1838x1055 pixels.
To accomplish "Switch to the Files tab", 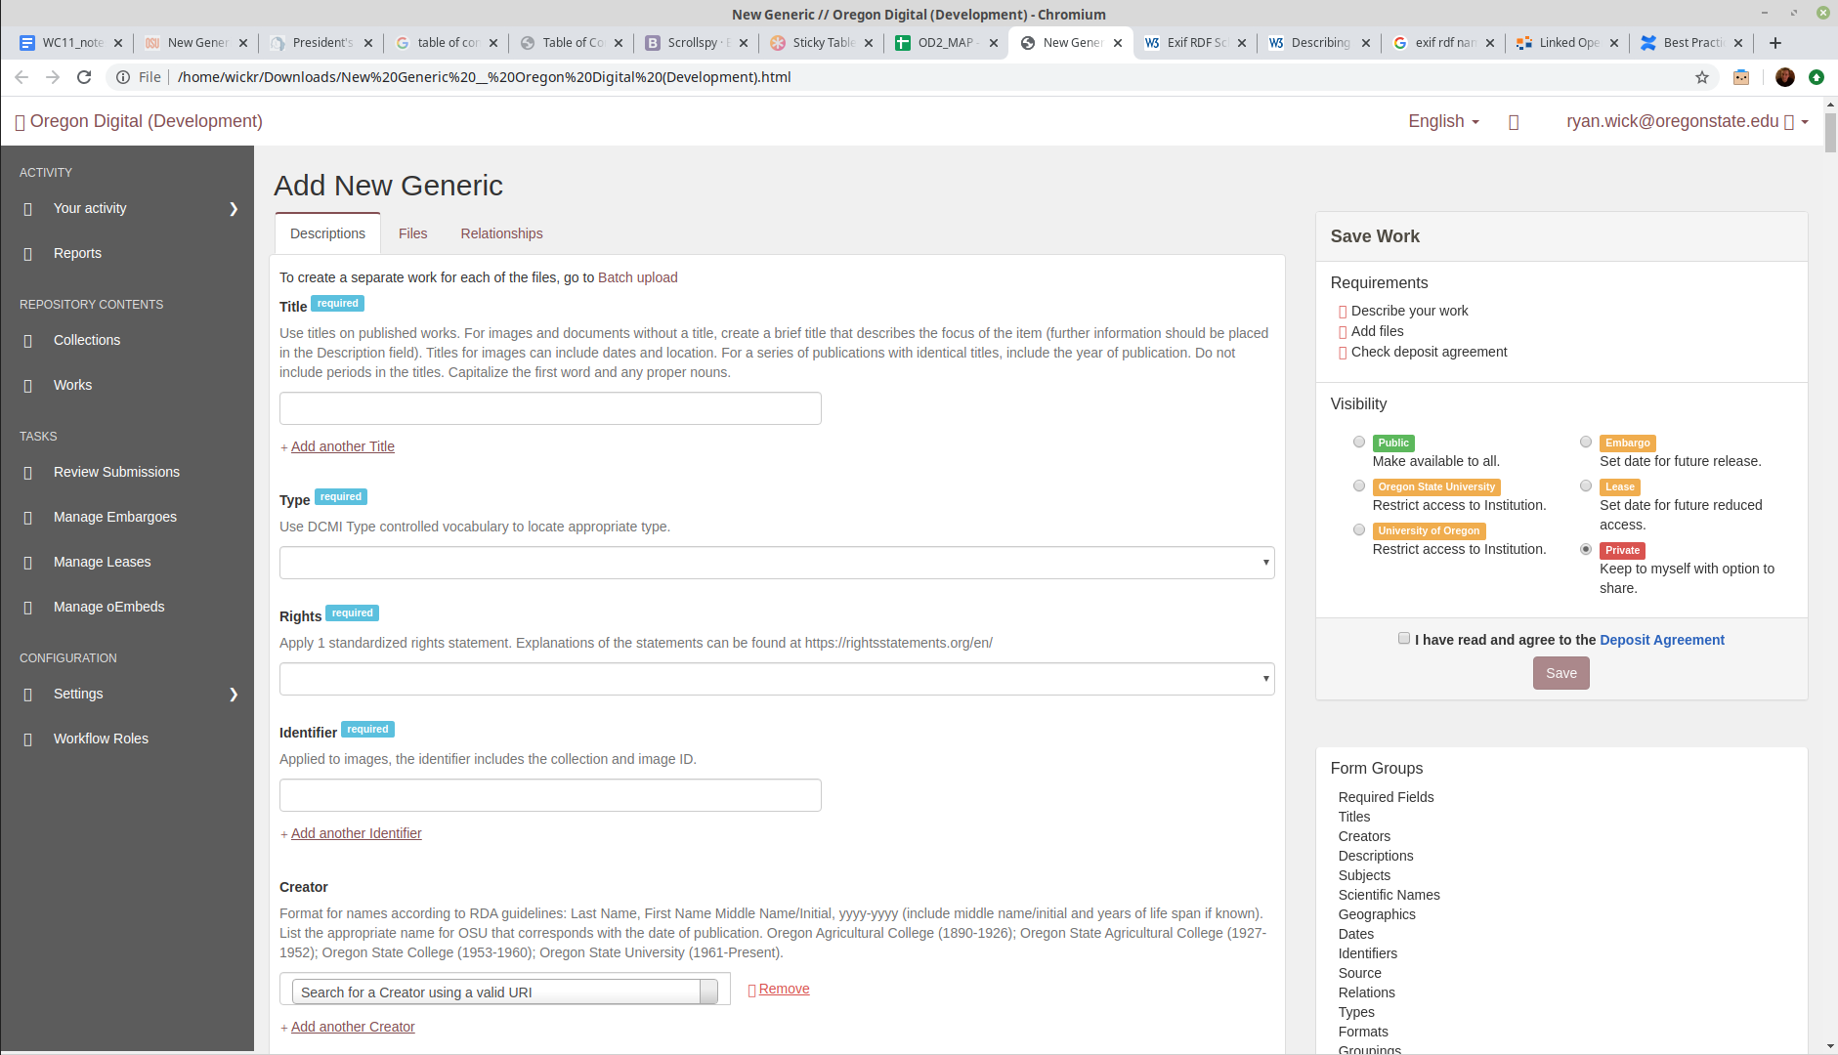I will 412,233.
